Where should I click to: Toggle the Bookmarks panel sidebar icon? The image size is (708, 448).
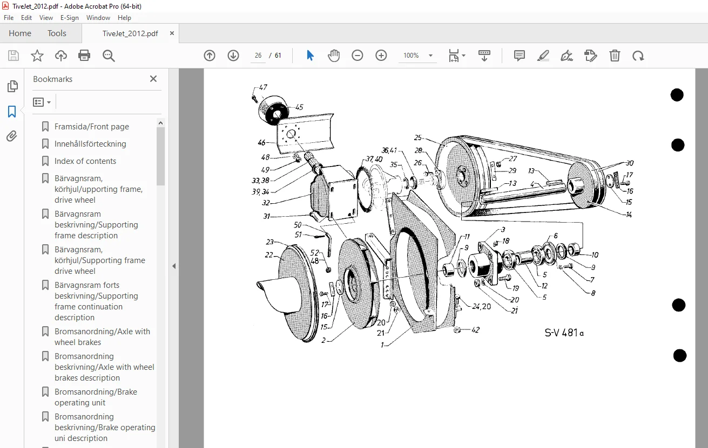coord(12,112)
